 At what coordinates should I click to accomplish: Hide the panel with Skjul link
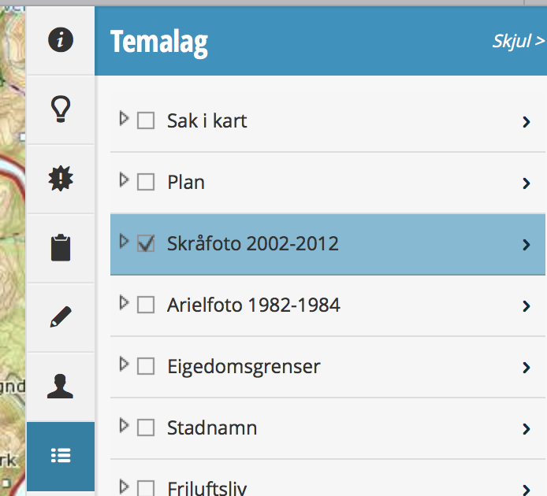pos(518,41)
